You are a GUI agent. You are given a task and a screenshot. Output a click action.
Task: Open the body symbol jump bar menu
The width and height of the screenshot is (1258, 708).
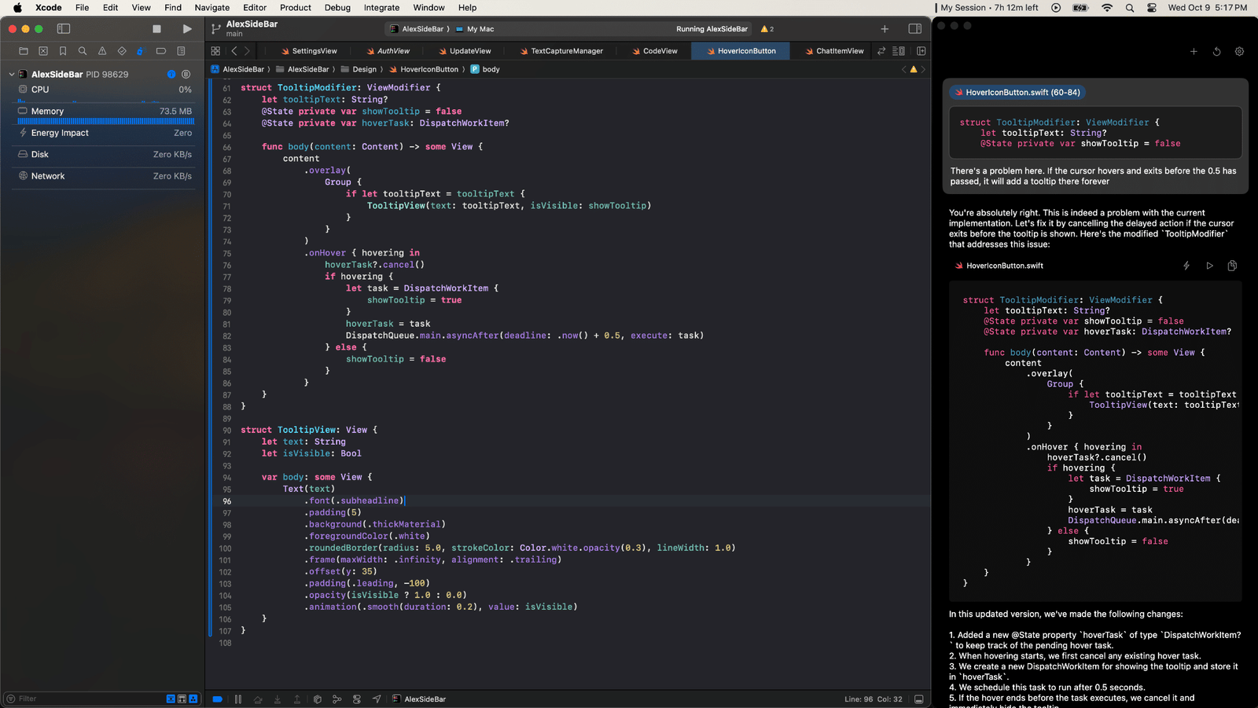[491, 69]
